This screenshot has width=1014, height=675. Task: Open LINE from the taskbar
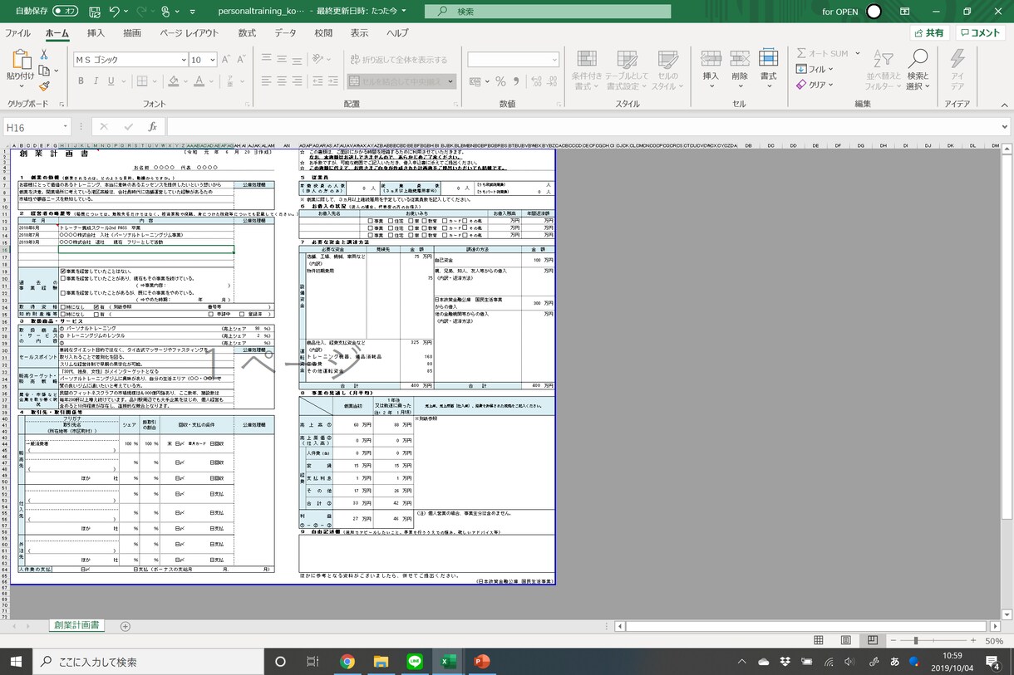(x=415, y=662)
